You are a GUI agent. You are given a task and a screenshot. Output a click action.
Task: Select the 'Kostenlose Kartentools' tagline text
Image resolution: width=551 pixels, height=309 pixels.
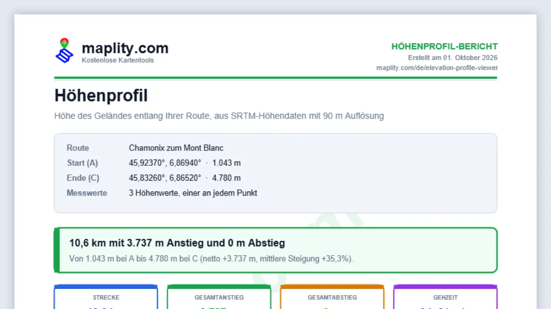coord(118,61)
